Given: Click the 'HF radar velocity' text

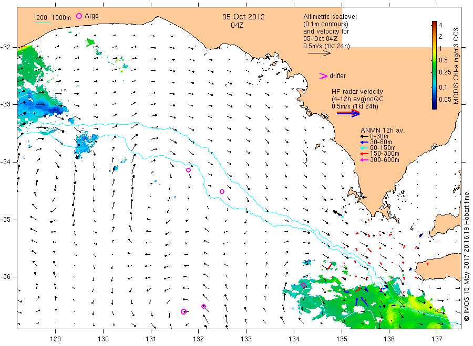Looking at the screenshot, I should [357, 91].
